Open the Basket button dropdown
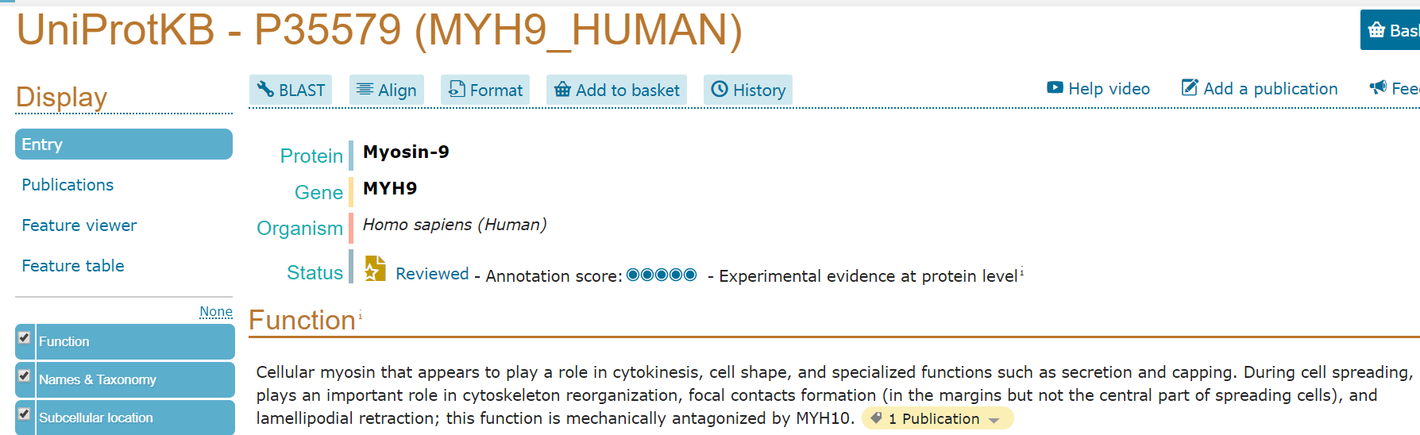 1390,30
